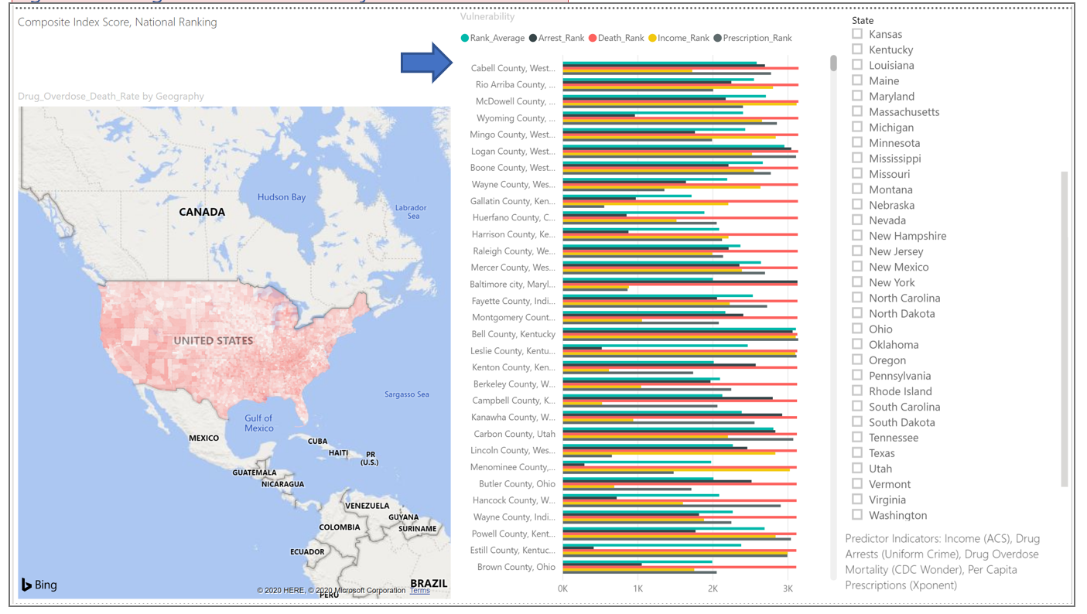The height and width of the screenshot is (614, 1087).
Task: Click the Arrest_Rank legend item
Action: pos(556,38)
